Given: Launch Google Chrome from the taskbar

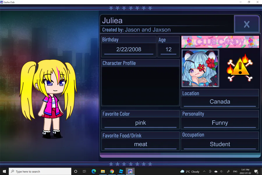Looking at the screenshot, I should (x=112, y=171).
